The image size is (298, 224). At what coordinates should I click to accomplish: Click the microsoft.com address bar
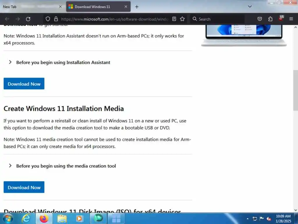pyautogui.click(x=115, y=19)
